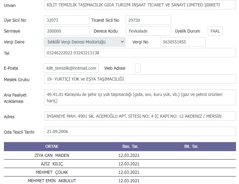Click the Adres label
239x184 pixels.
(9, 117)
